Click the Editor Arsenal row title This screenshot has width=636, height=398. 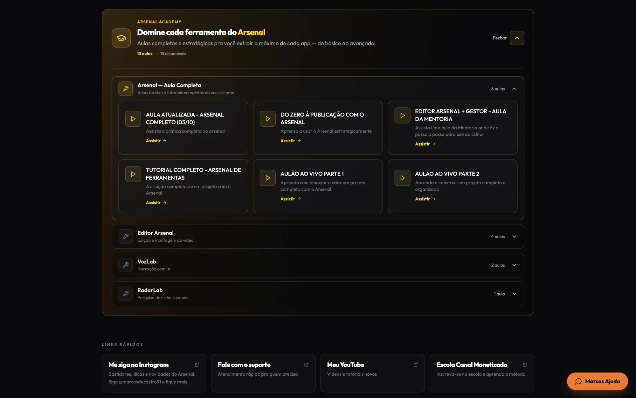(156, 233)
